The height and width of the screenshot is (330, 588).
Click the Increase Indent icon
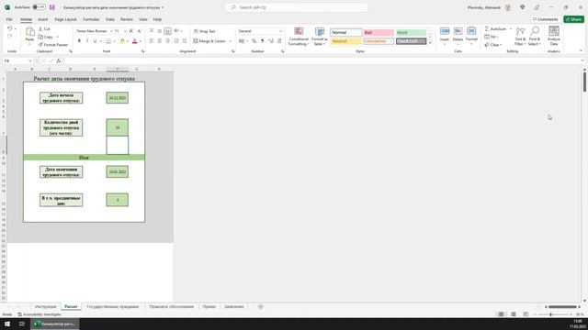(185, 40)
